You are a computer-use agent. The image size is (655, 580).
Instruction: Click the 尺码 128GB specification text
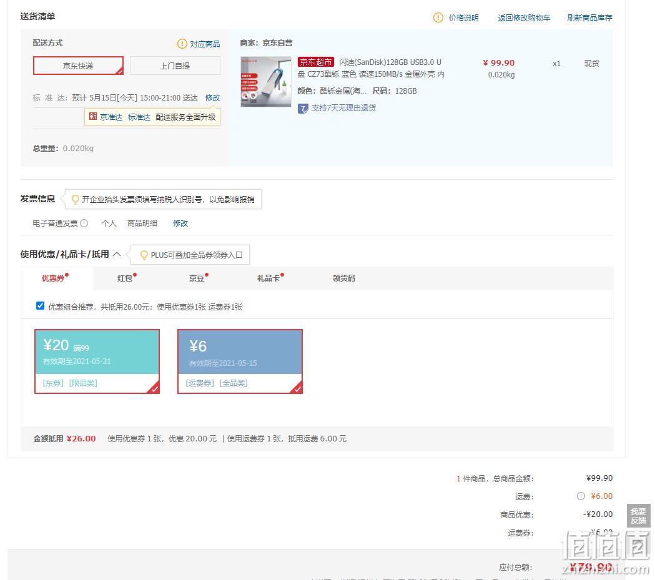pyautogui.click(x=395, y=91)
